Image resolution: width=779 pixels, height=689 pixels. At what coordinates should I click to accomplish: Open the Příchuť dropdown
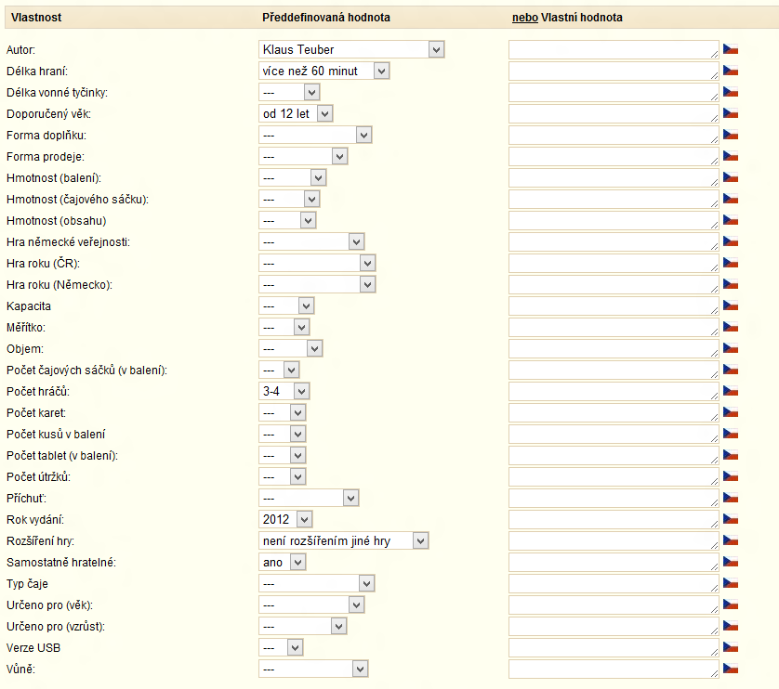pyautogui.click(x=309, y=498)
